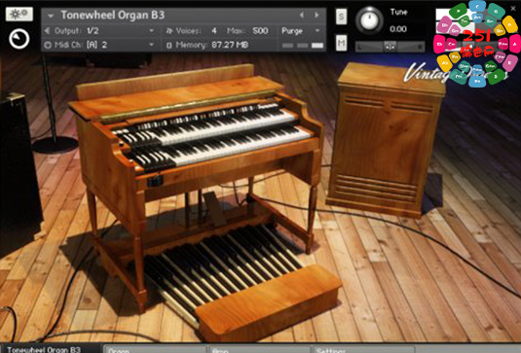Click the Memory chip icon
Screen dimensions: 521x353
pos(169,45)
